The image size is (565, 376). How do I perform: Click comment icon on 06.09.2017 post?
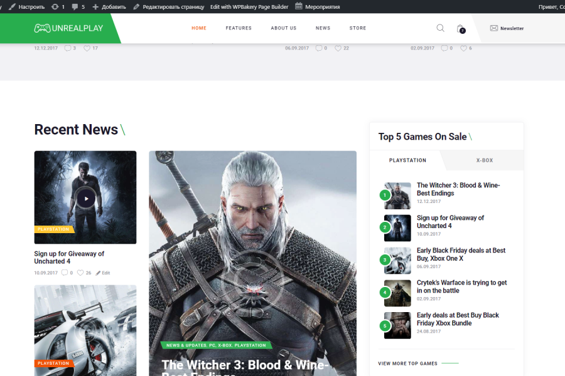click(318, 48)
